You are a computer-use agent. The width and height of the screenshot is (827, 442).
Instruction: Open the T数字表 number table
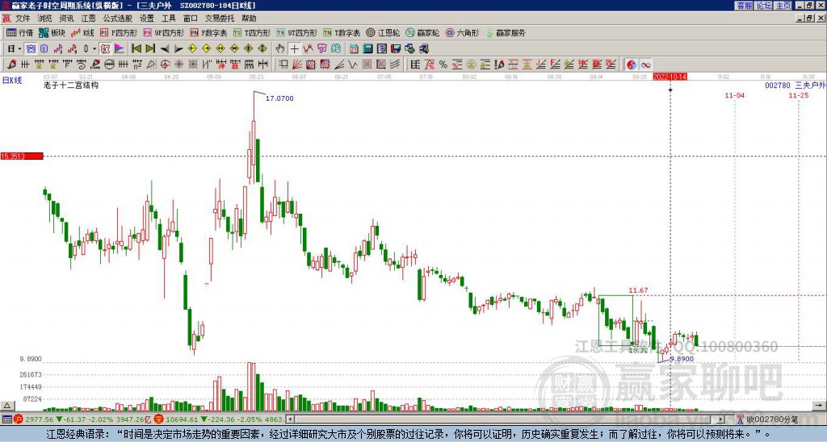tap(342, 32)
